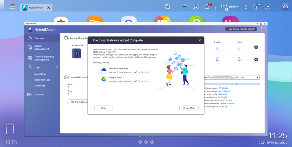
Task: Open background tasks icon in top bar
Action: [x=196, y=7]
